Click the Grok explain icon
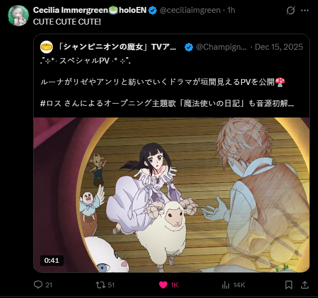 (x=290, y=10)
